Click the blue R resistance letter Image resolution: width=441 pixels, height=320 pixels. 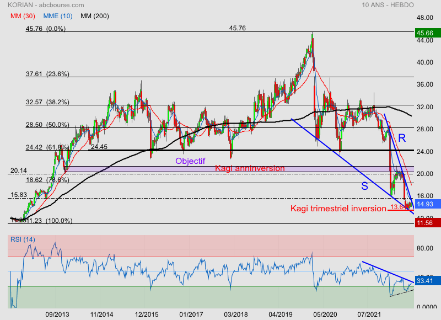click(x=402, y=138)
